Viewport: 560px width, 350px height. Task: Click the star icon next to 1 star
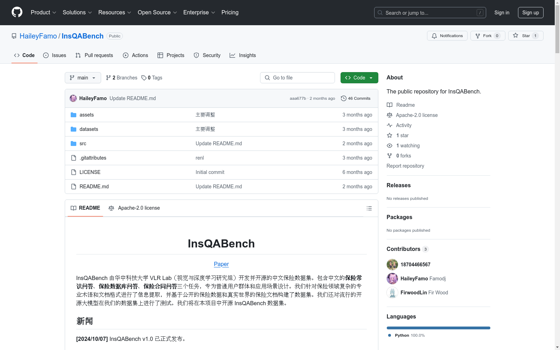tap(390, 135)
